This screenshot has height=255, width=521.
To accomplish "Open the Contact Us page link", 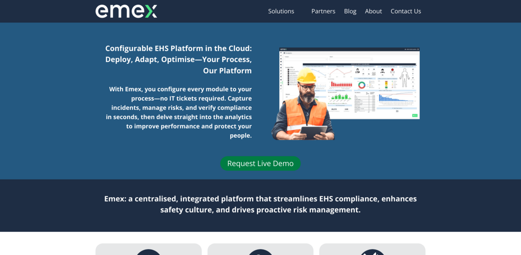I will click(x=406, y=11).
